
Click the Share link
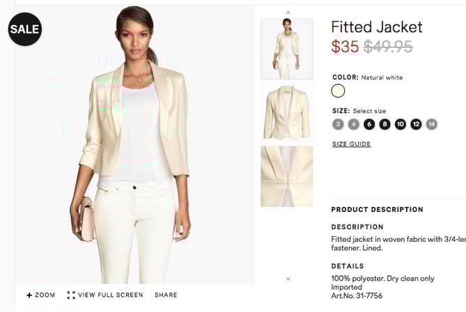(166, 295)
